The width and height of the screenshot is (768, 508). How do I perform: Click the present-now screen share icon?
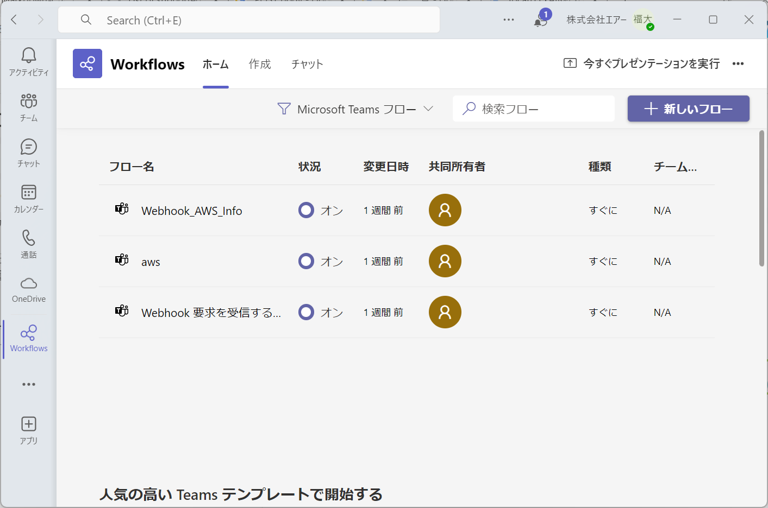pos(570,63)
